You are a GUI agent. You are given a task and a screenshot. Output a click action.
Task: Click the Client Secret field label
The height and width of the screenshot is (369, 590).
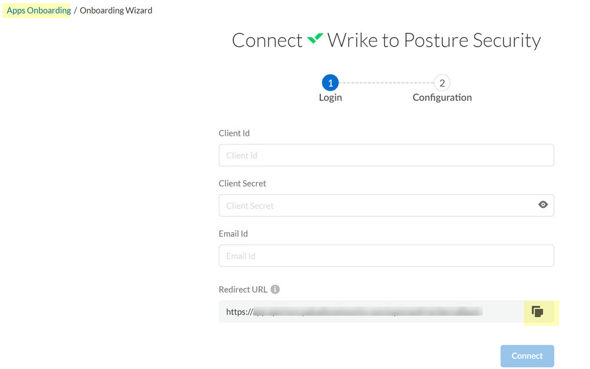pos(242,183)
